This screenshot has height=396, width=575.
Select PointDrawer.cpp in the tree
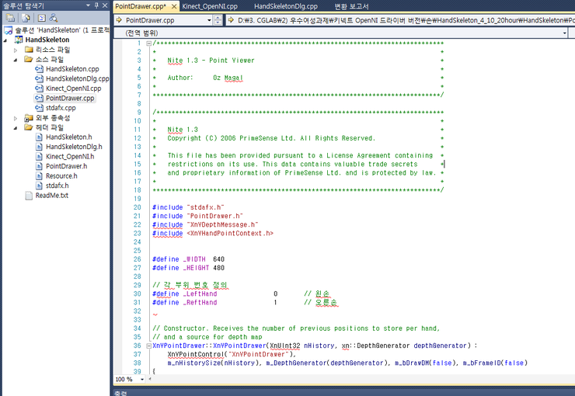pyautogui.click(x=70, y=98)
